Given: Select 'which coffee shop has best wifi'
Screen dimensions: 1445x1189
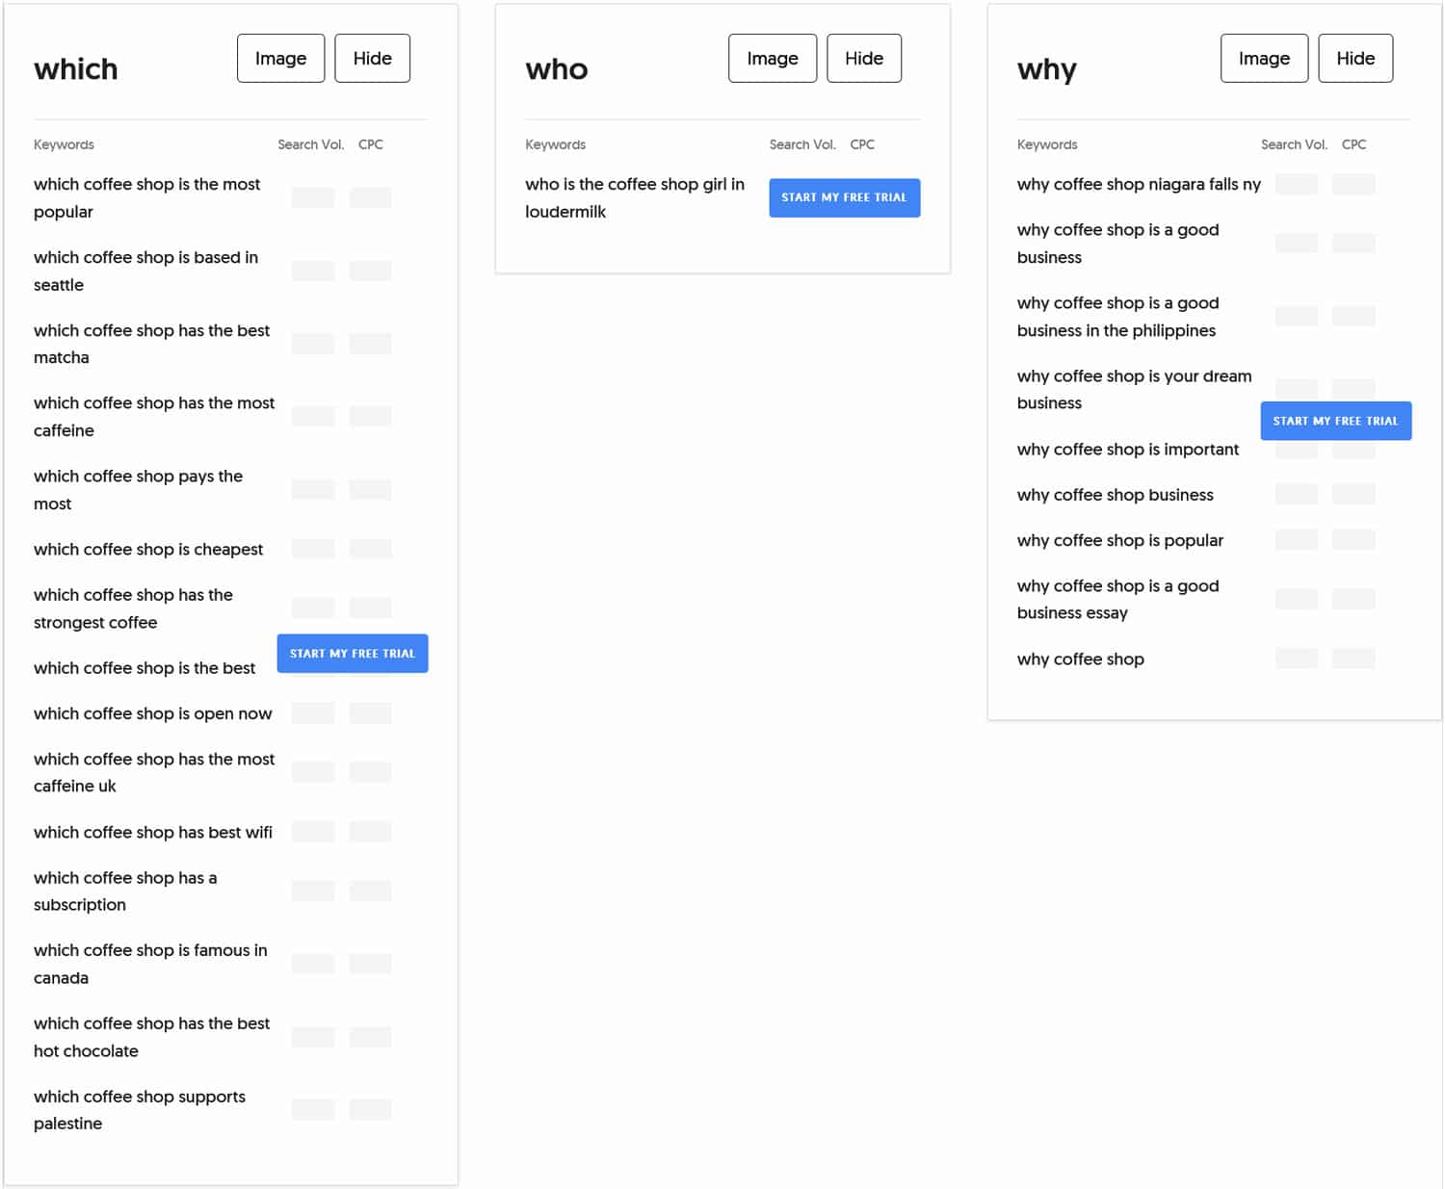Looking at the screenshot, I should (152, 832).
